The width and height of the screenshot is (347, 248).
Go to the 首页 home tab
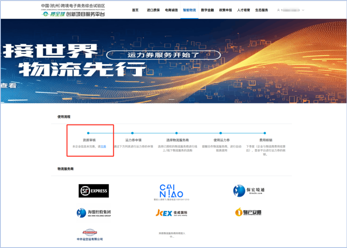click(135, 10)
